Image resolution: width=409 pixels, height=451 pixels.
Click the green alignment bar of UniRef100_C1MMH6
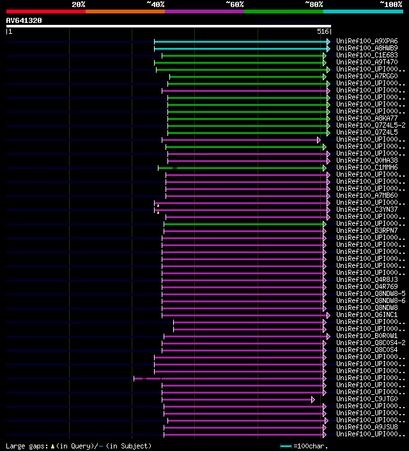pos(241,168)
